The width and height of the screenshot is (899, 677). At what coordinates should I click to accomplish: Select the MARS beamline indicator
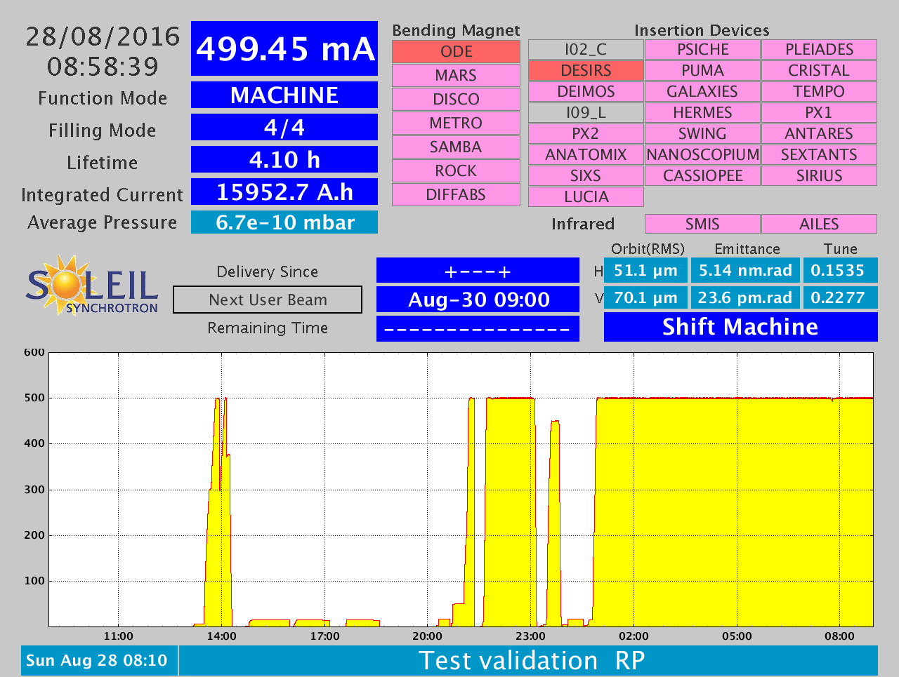point(456,76)
